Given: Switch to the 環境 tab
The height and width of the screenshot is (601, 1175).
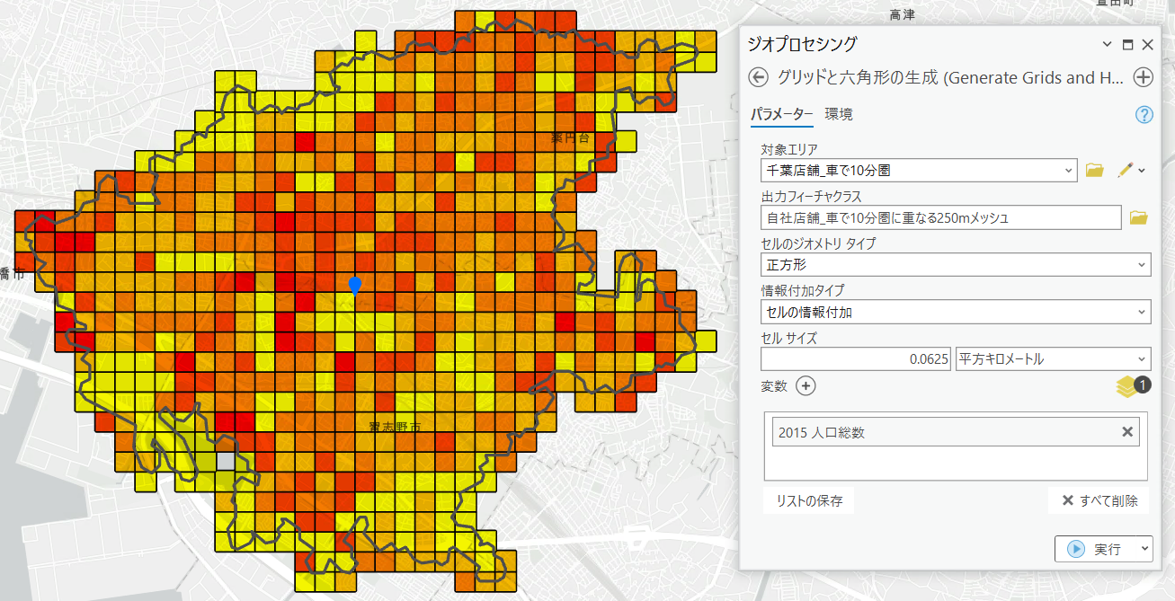Looking at the screenshot, I should coord(839,115).
